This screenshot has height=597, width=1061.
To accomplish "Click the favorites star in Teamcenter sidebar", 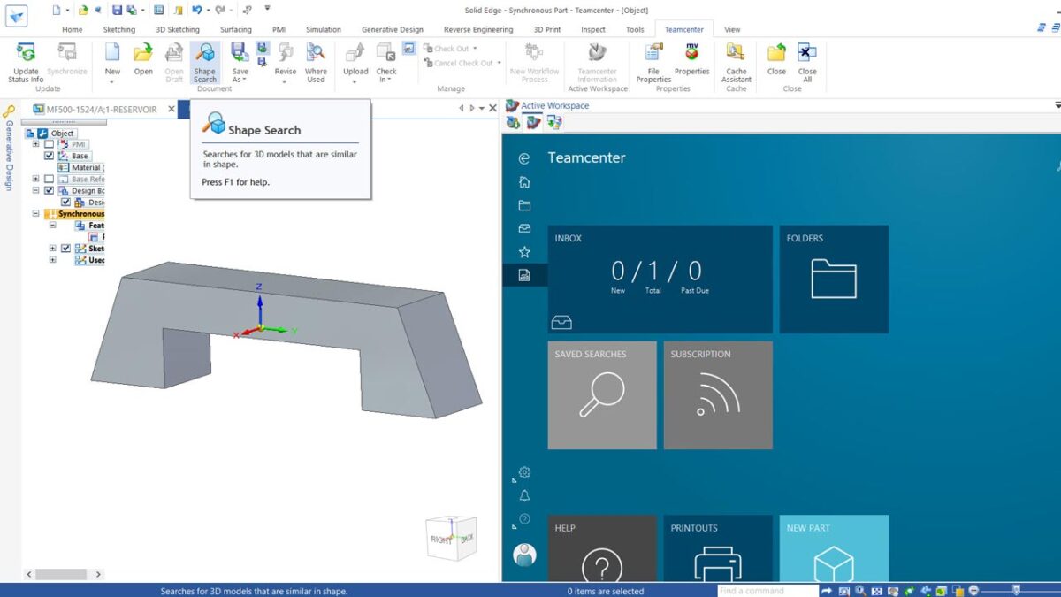I will pos(524,252).
